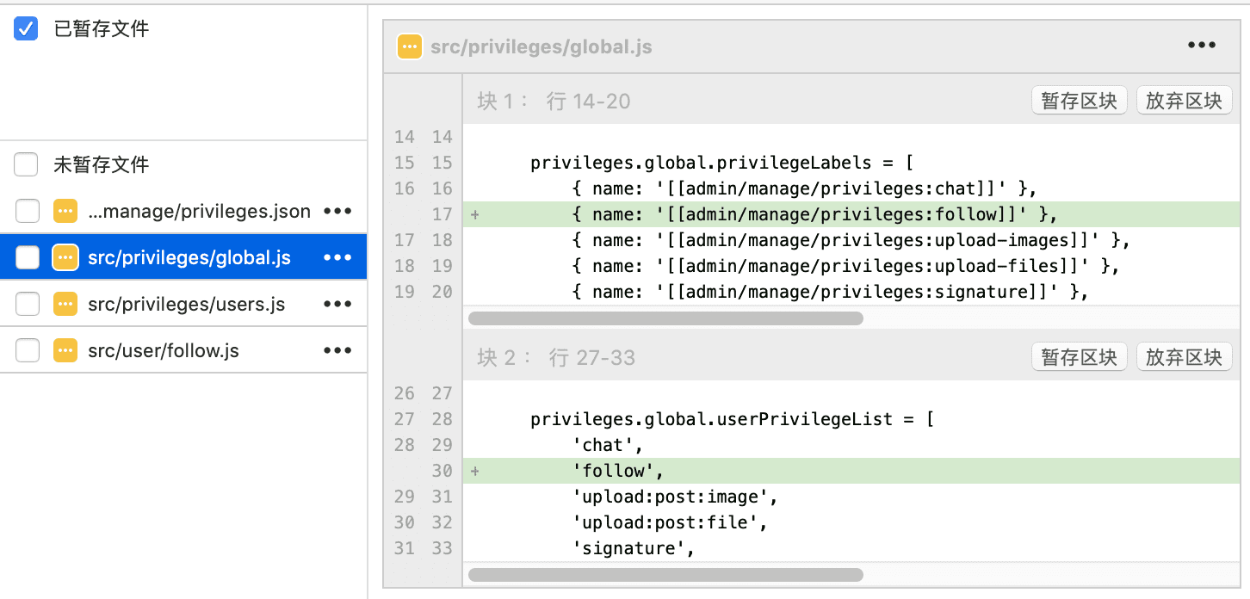Viewport: 1250px width, 599px height.
Task: Click 暂存区块 for block 1
Action: pyautogui.click(x=1079, y=101)
